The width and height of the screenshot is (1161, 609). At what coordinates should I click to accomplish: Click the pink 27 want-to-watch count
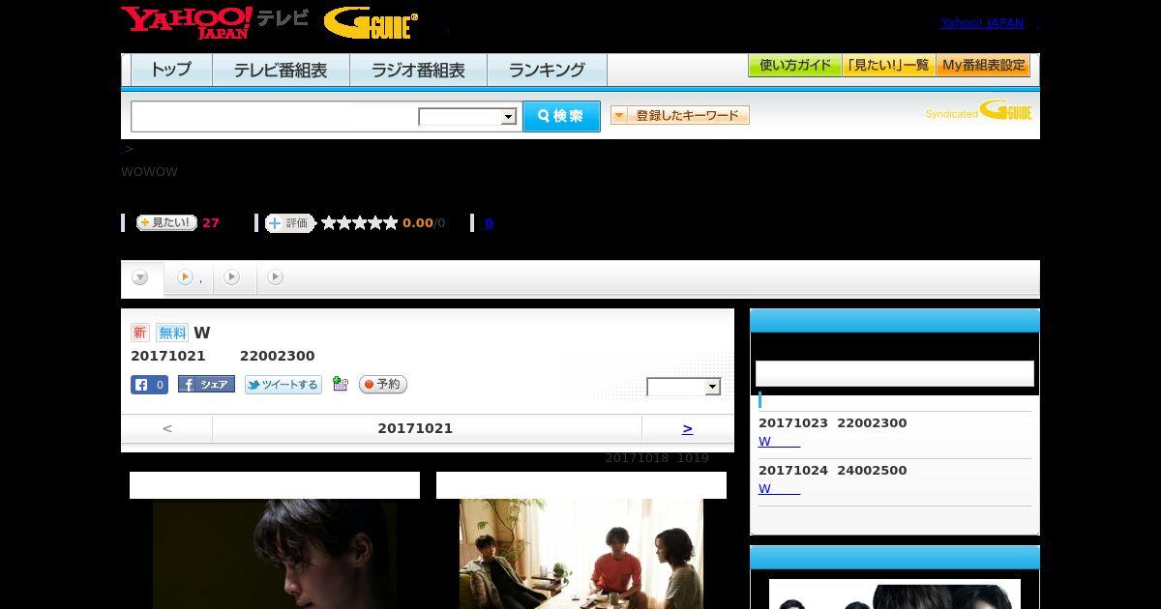point(211,222)
